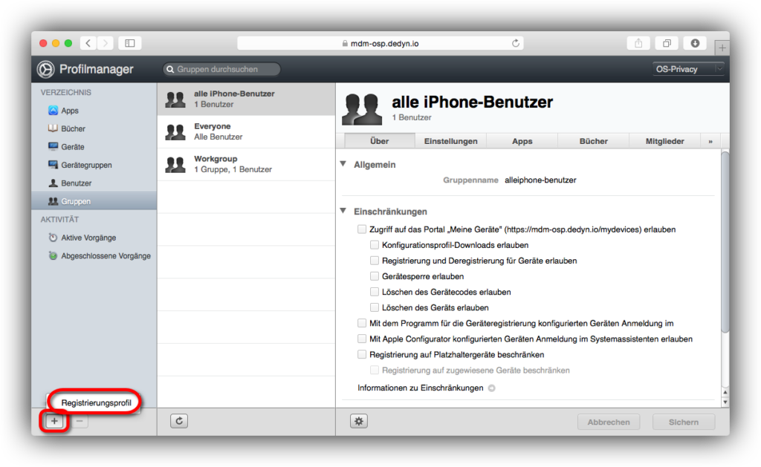
Task: Select group alle iPhone-Benutzer in list
Action: (246, 99)
